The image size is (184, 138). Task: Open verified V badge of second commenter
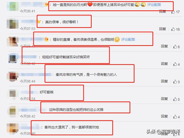coord(39,22)
